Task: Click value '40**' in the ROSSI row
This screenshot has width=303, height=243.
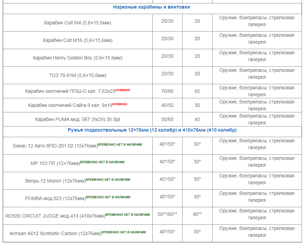Action: click(197, 214)
